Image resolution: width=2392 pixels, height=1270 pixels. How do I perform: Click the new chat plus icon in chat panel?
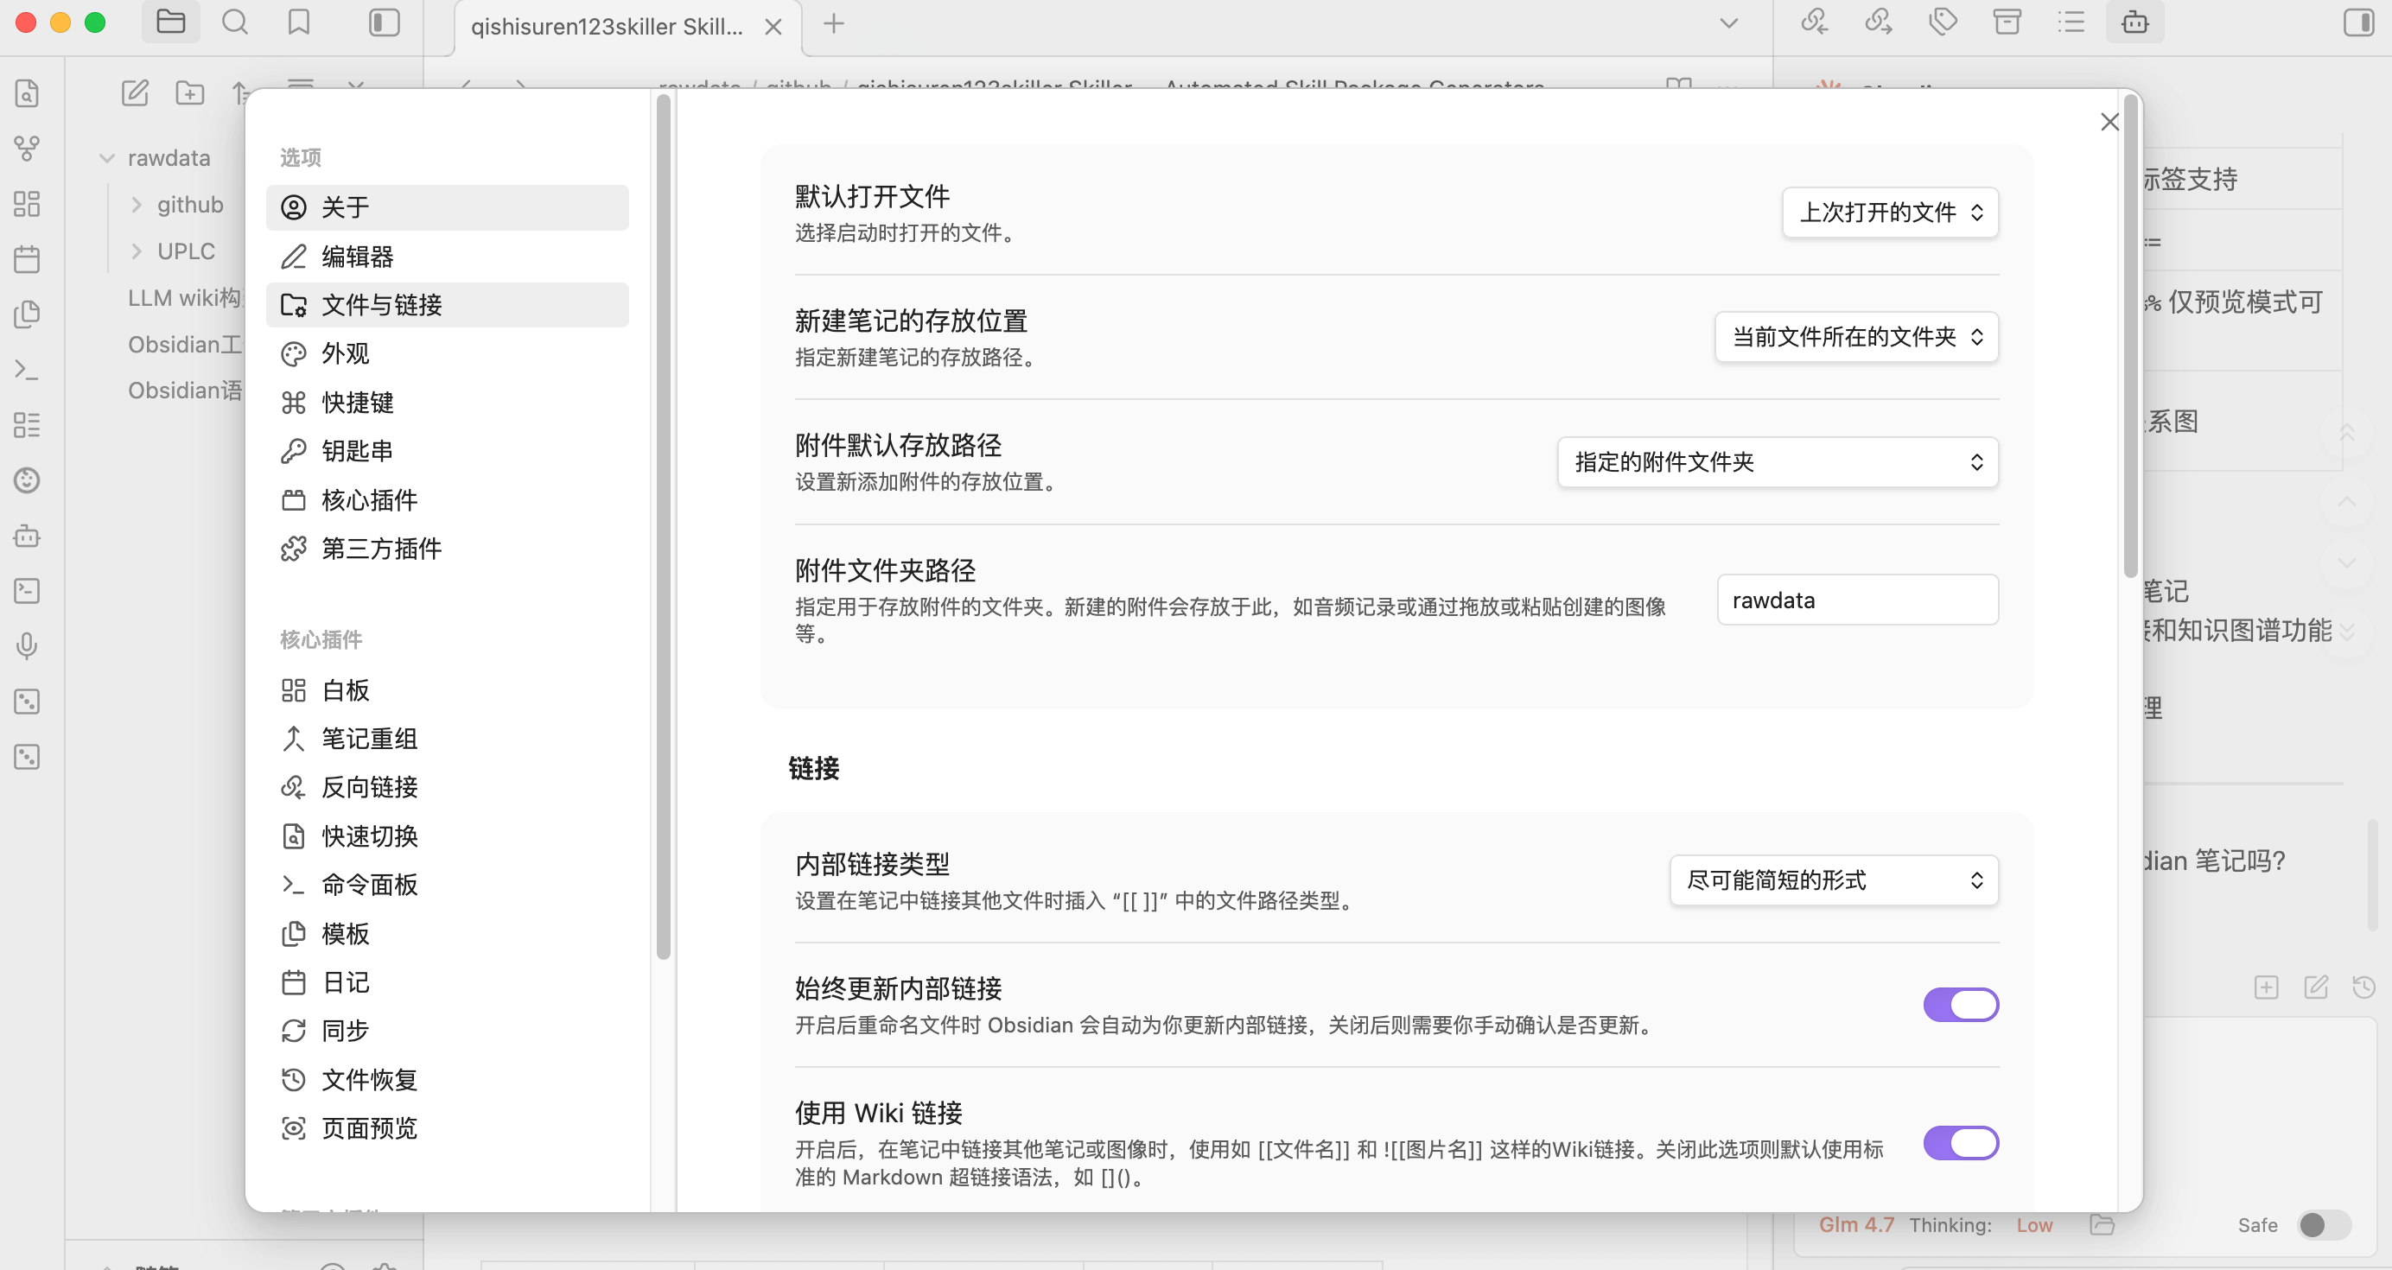pyautogui.click(x=2267, y=987)
